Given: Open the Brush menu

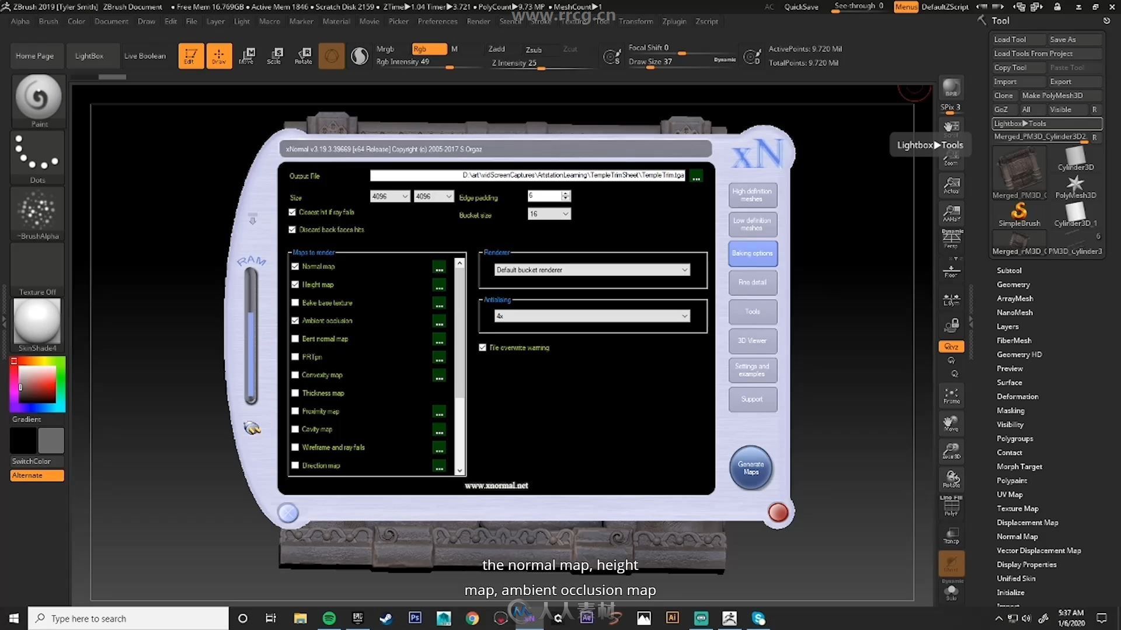Looking at the screenshot, I should [48, 22].
